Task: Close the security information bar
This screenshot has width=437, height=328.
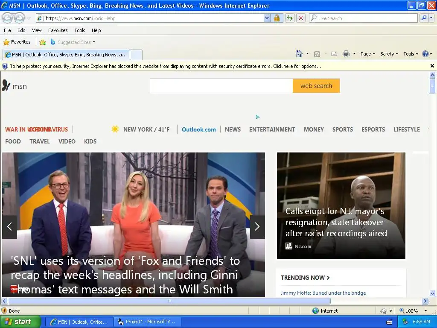Action: pos(432,66)
